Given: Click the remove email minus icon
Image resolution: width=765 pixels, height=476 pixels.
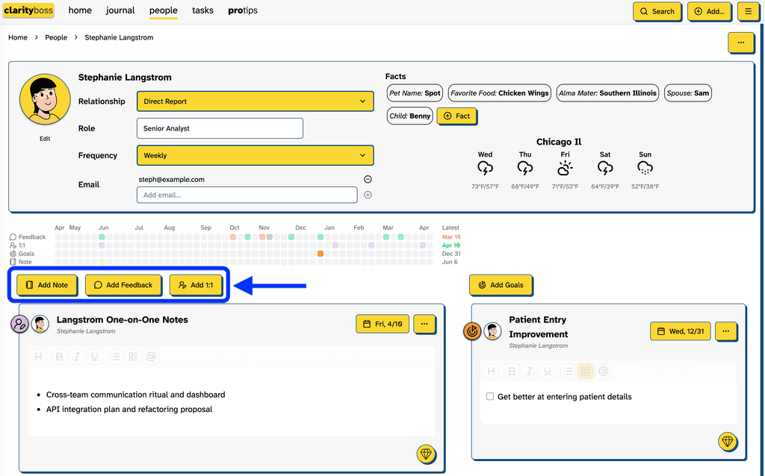Looking at the screenshot, I should (368, 179).
